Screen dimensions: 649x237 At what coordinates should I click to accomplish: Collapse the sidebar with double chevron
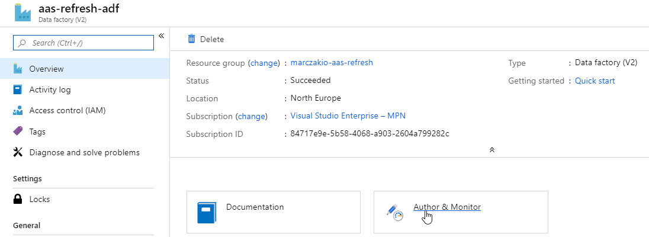(161, 37)
